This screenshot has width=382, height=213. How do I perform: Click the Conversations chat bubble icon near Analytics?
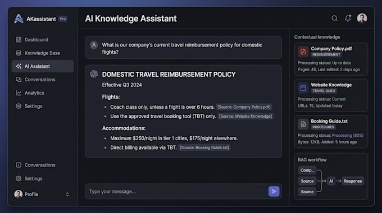[19, 80]
